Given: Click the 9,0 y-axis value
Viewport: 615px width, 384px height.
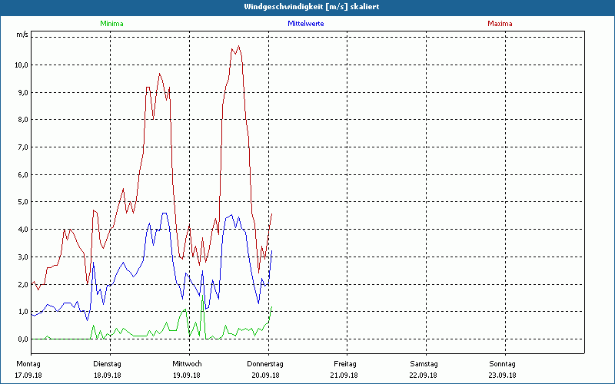Looking at the screenshot, I should click(x=23, y=92).
